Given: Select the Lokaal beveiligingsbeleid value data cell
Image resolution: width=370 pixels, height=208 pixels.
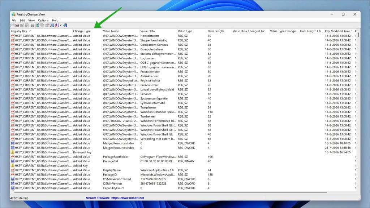Looking at the screenshot, I should (157, 89).
